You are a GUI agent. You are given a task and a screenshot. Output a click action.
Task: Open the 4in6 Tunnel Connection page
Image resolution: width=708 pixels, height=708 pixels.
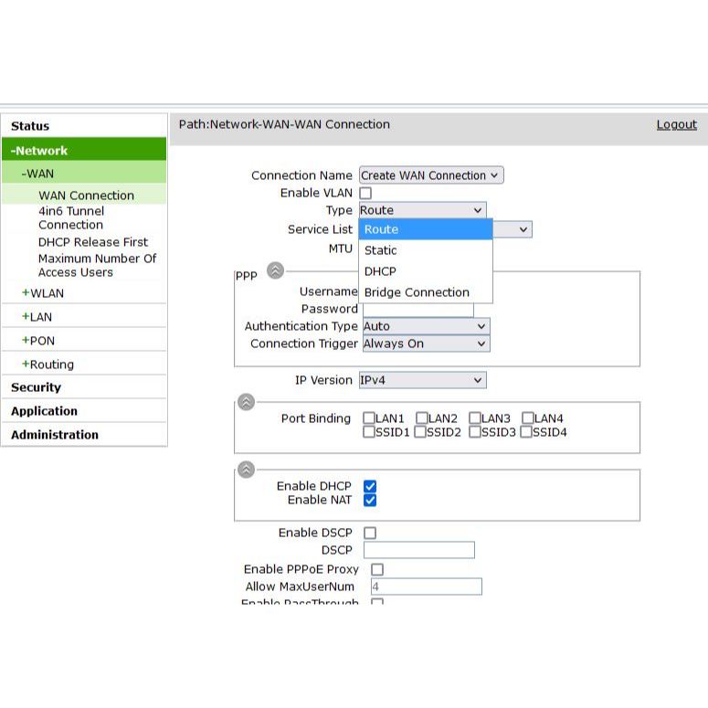tap(71, 217)
